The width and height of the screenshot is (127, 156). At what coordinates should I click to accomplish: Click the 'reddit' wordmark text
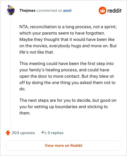coord(114,10)
